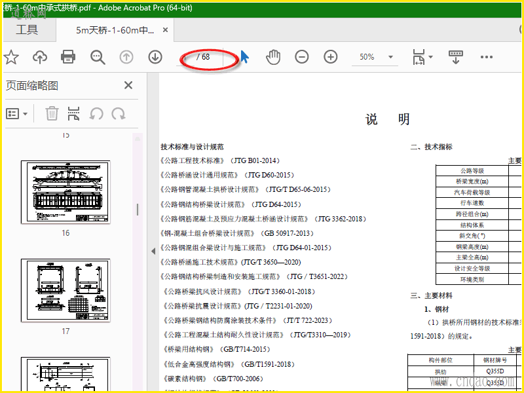Close the 5m天桥 document tab

(x=165, y=30)
